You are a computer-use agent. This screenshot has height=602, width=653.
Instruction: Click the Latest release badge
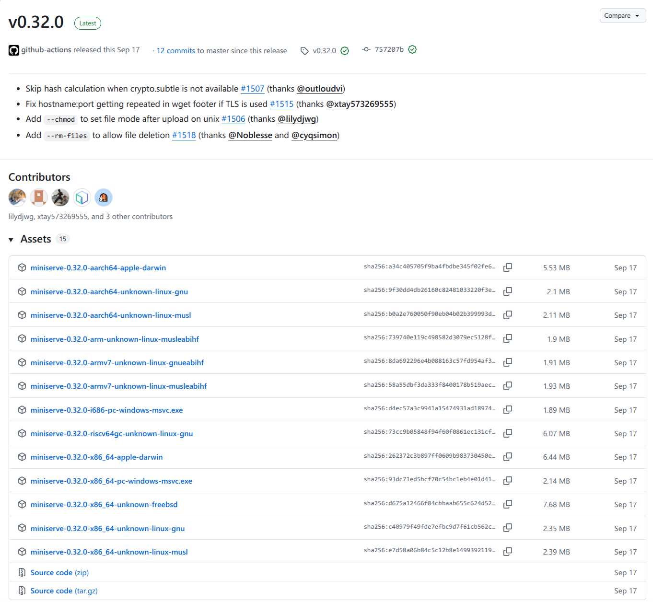click(88, 23)
